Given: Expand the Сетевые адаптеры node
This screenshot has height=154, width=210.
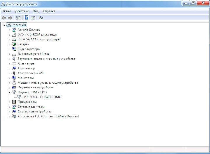Looking at the screenshot, I should pos(9,107).
